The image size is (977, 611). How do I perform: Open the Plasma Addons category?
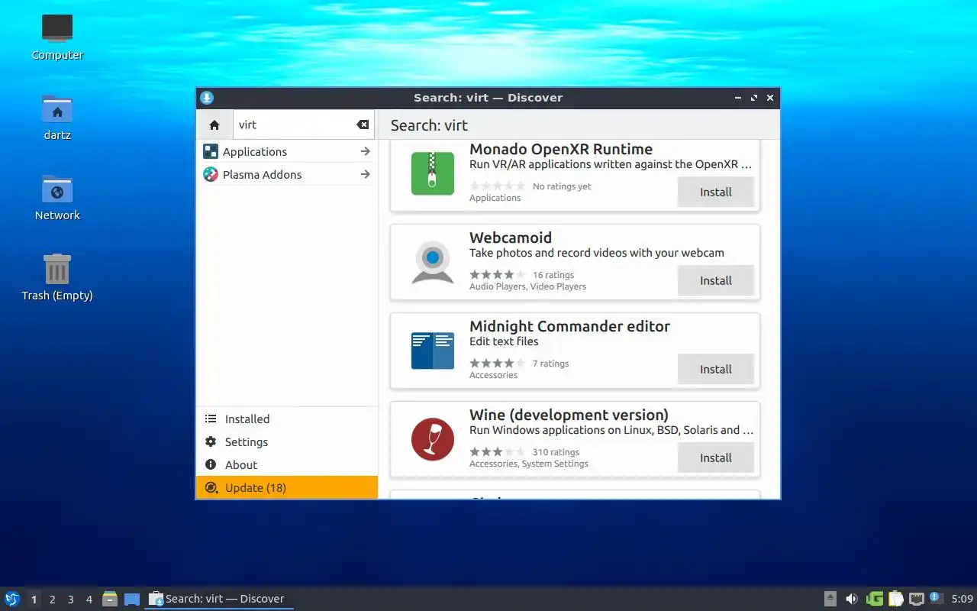287,175
